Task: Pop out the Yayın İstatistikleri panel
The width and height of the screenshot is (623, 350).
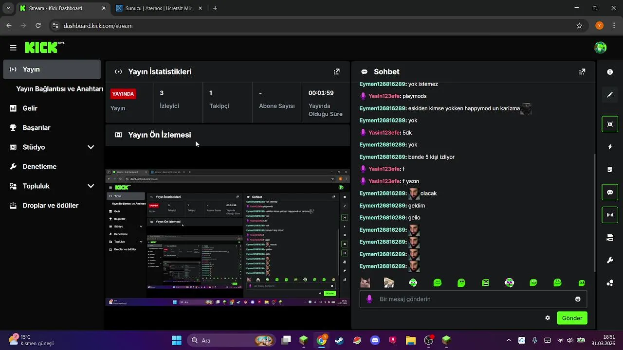Action: coord(336,71)
